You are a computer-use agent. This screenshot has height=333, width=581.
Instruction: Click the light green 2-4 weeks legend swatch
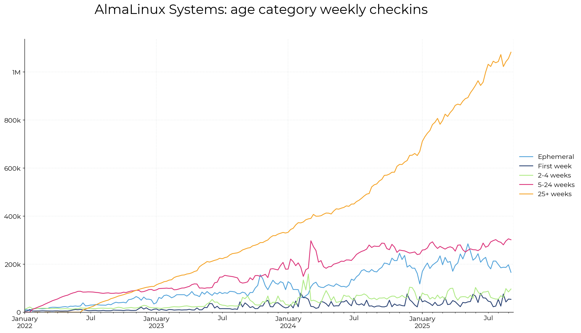tap(526, 175)
